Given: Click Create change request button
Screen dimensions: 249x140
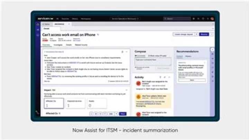Looking at the screenshot, I should [184, 34].
